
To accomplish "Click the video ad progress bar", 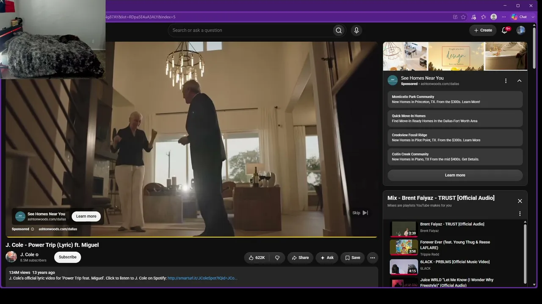I will (191, 237).
